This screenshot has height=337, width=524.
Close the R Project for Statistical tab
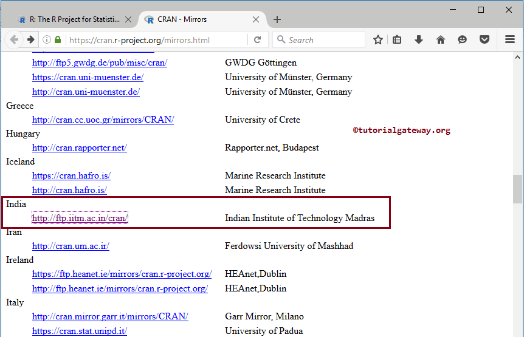point(128,19)
